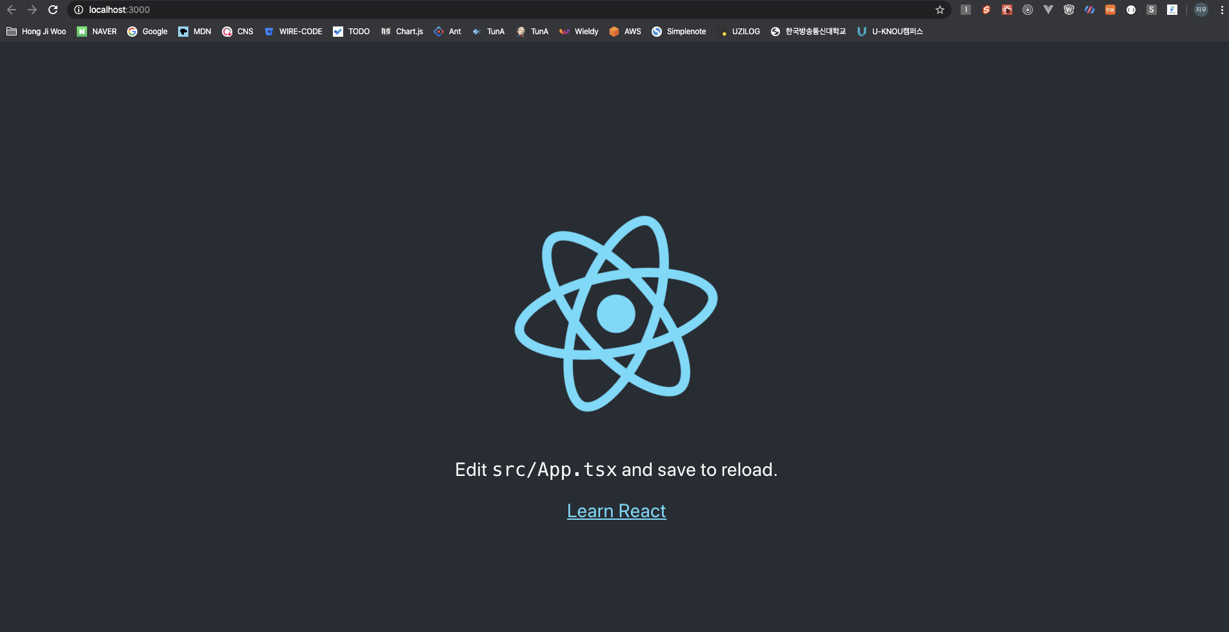
Task: Open the concentric circles extension icon
Action: [1028, 10]
